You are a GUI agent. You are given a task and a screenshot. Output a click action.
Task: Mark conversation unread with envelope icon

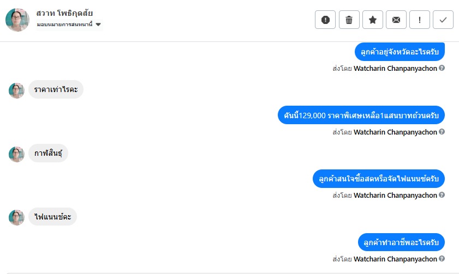pos(396,20)
